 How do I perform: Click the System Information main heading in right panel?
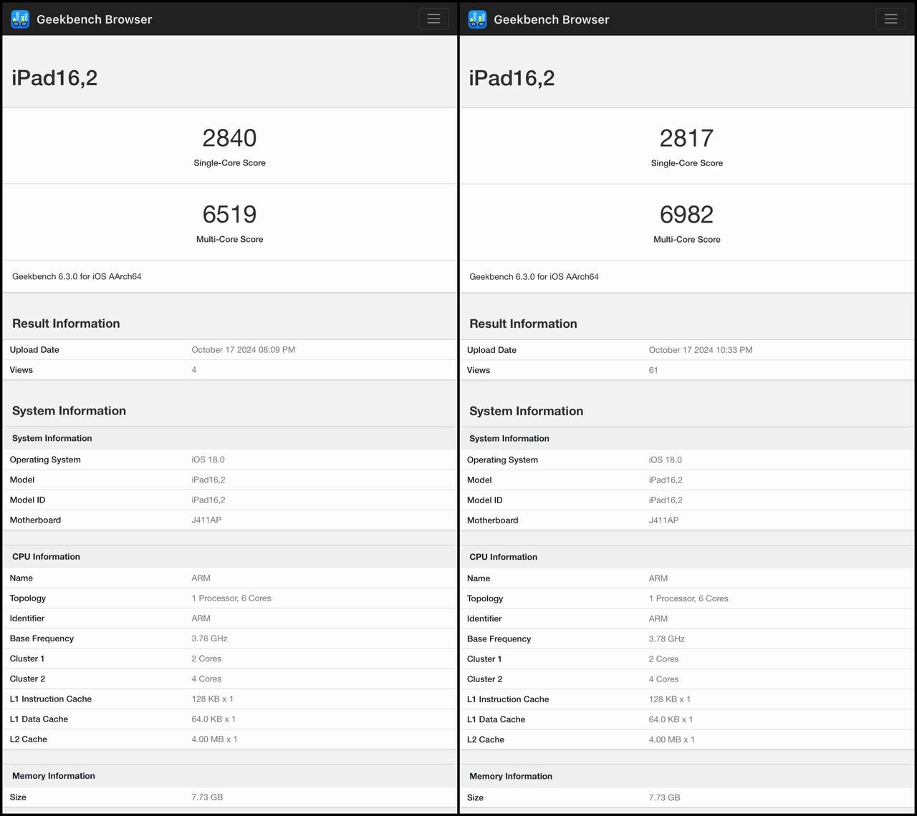click(x=526, y=411)
